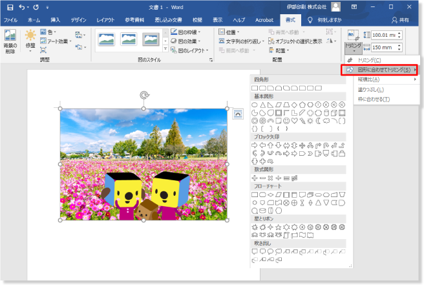The width and height of the screenshot is (424, 285).
Task: Click the height spinner arrows
Action: point(399,35)
